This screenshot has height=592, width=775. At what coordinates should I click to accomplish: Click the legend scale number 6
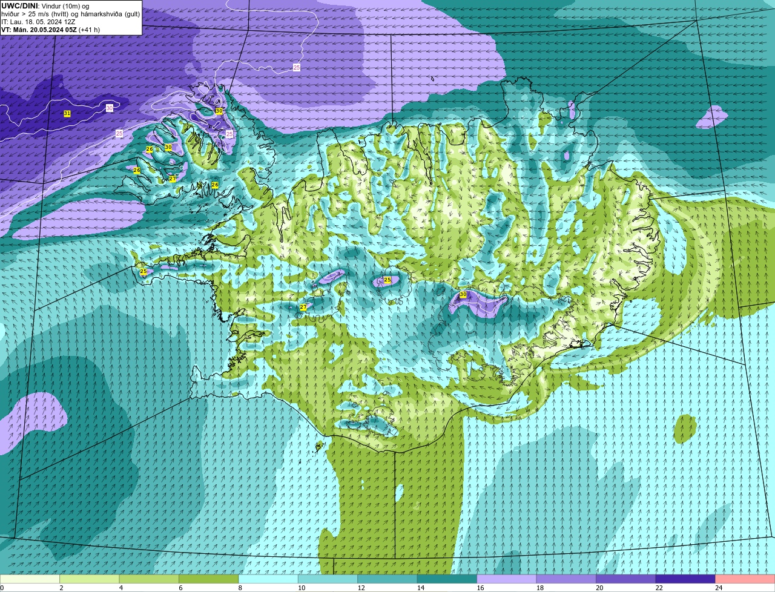tap(180, 588)
